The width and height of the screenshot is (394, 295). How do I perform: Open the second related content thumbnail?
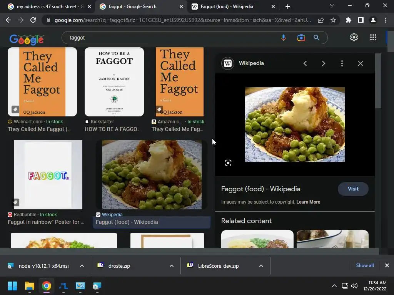click(332, 239)
